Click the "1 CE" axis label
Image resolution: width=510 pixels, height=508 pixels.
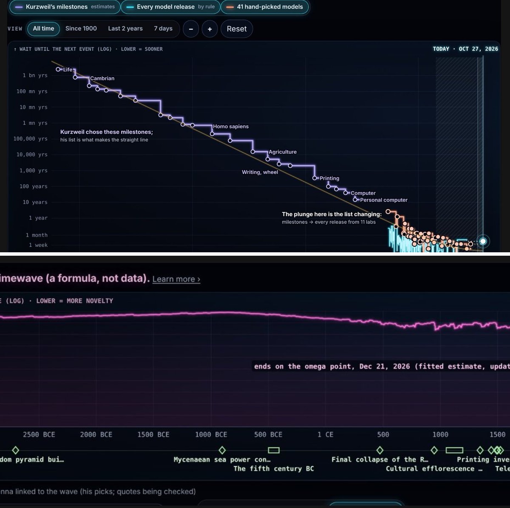click(x=326, y=435)
